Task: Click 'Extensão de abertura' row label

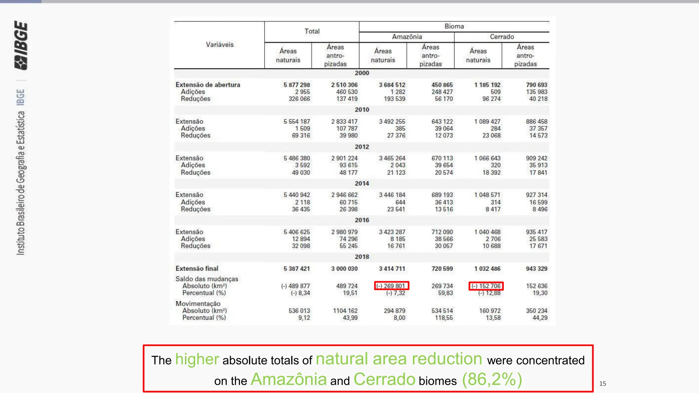Action: [x=208, y=85]
